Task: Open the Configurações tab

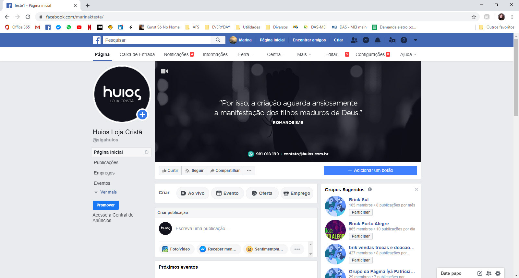Action: (x=373, y=54)
